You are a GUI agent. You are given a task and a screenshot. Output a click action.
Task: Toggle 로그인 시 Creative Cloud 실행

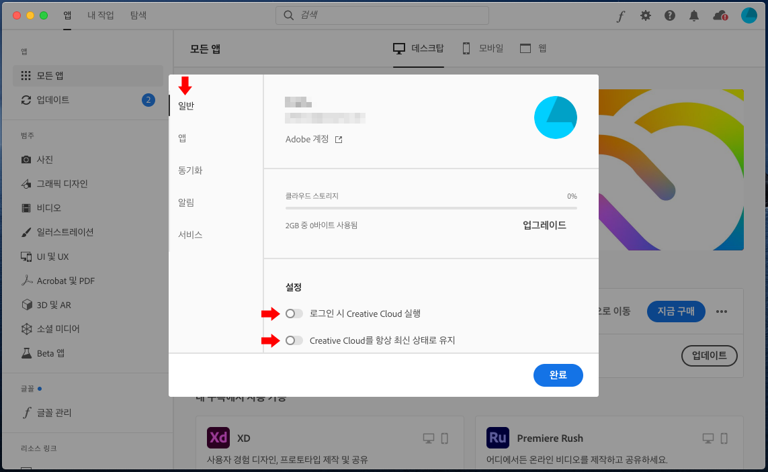294,314
